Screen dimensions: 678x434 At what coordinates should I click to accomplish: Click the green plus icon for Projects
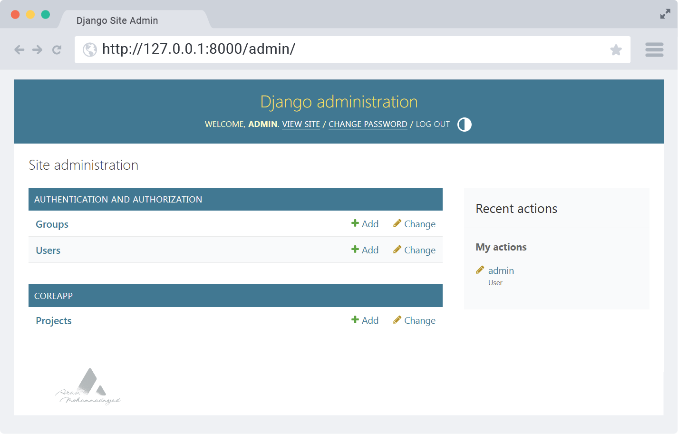click(355, 319)
